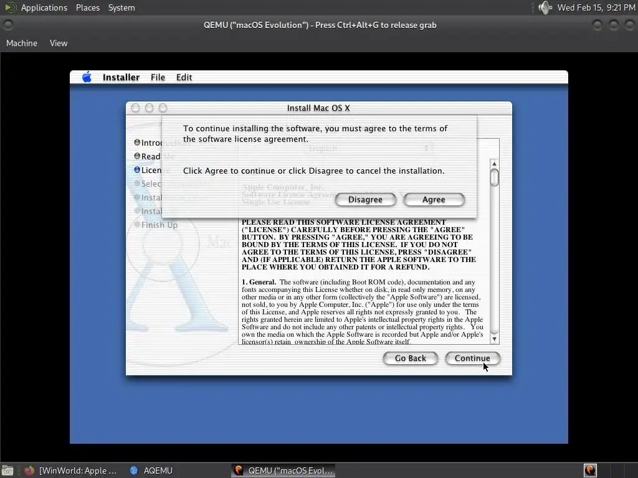Screen dimensions: 638x478
Task: Click the Disagree button in the license sheet
Action: 365,200
